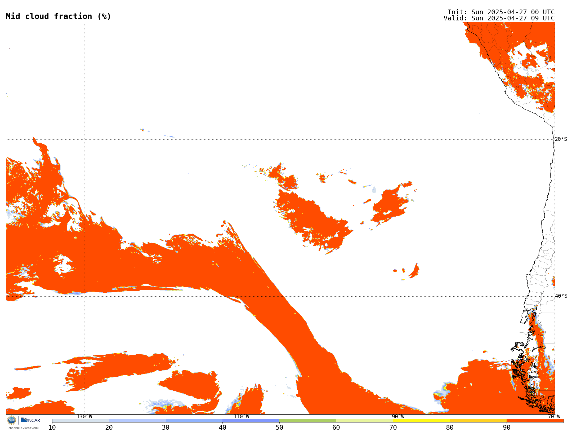Click the colorbar tick label '10'
The height and width of the screenshot is (431, 572).
coord(52,428)
